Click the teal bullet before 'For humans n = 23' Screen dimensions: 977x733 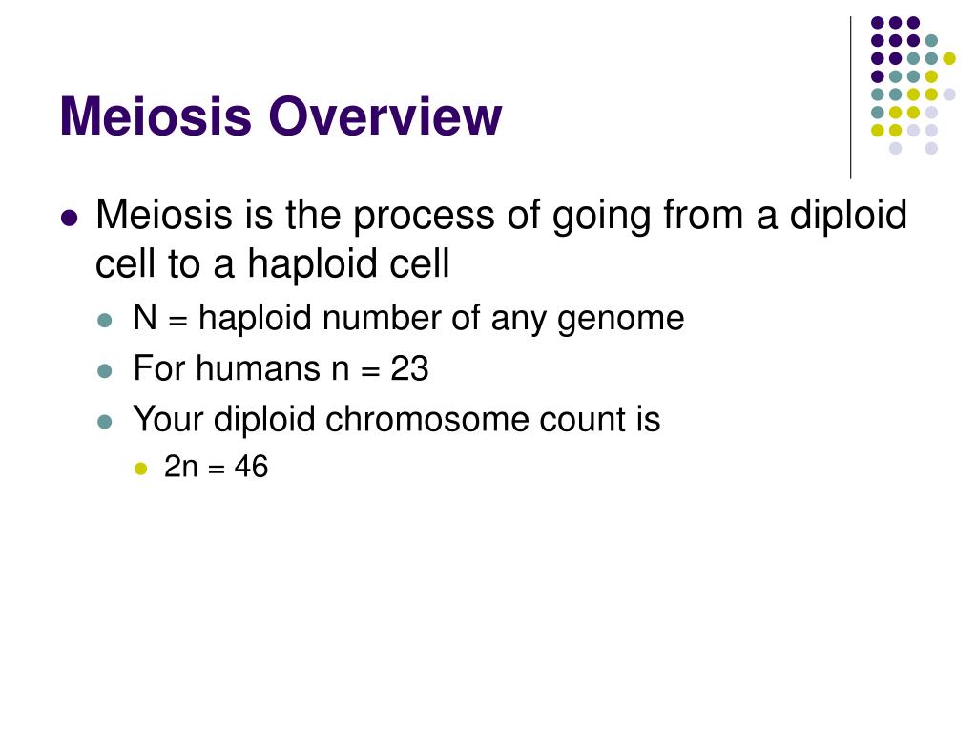[x=105, y=371]
